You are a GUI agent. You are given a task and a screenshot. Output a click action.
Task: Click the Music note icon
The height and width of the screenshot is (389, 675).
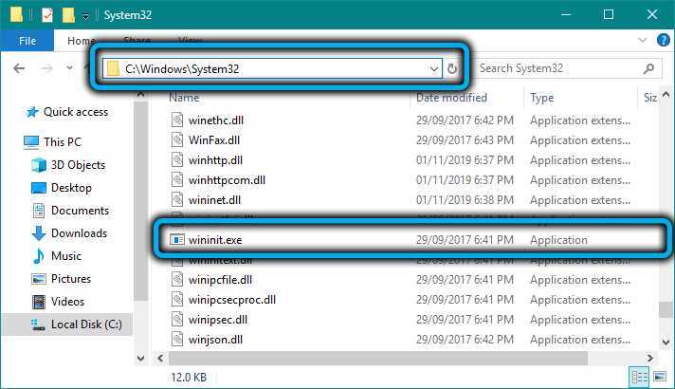pos(38,256)
